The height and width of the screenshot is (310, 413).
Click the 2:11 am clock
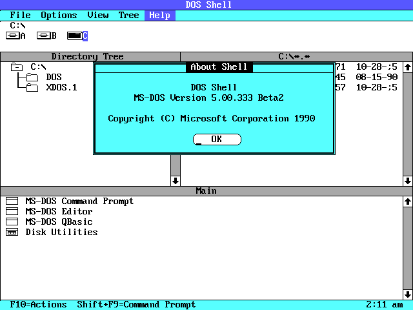point(385,304)
